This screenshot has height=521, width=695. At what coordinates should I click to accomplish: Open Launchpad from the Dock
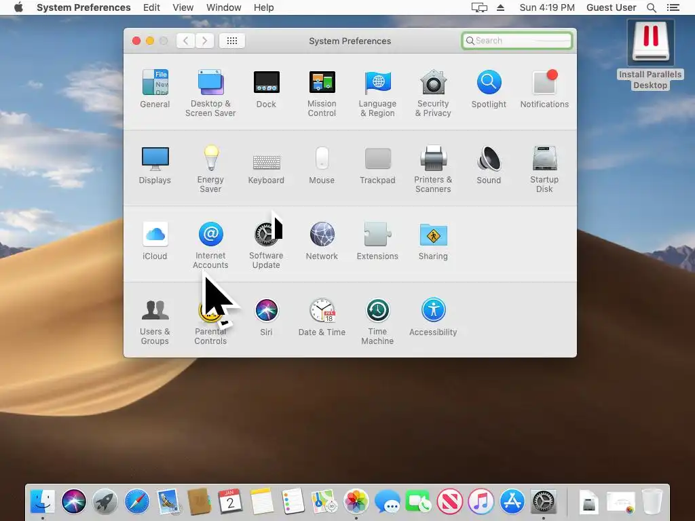pos(105,501)
